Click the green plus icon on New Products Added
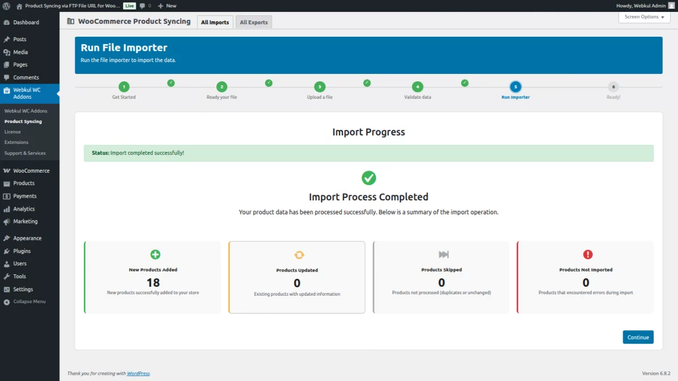Viewport: 678px width, 381px height. coord(153,254)
